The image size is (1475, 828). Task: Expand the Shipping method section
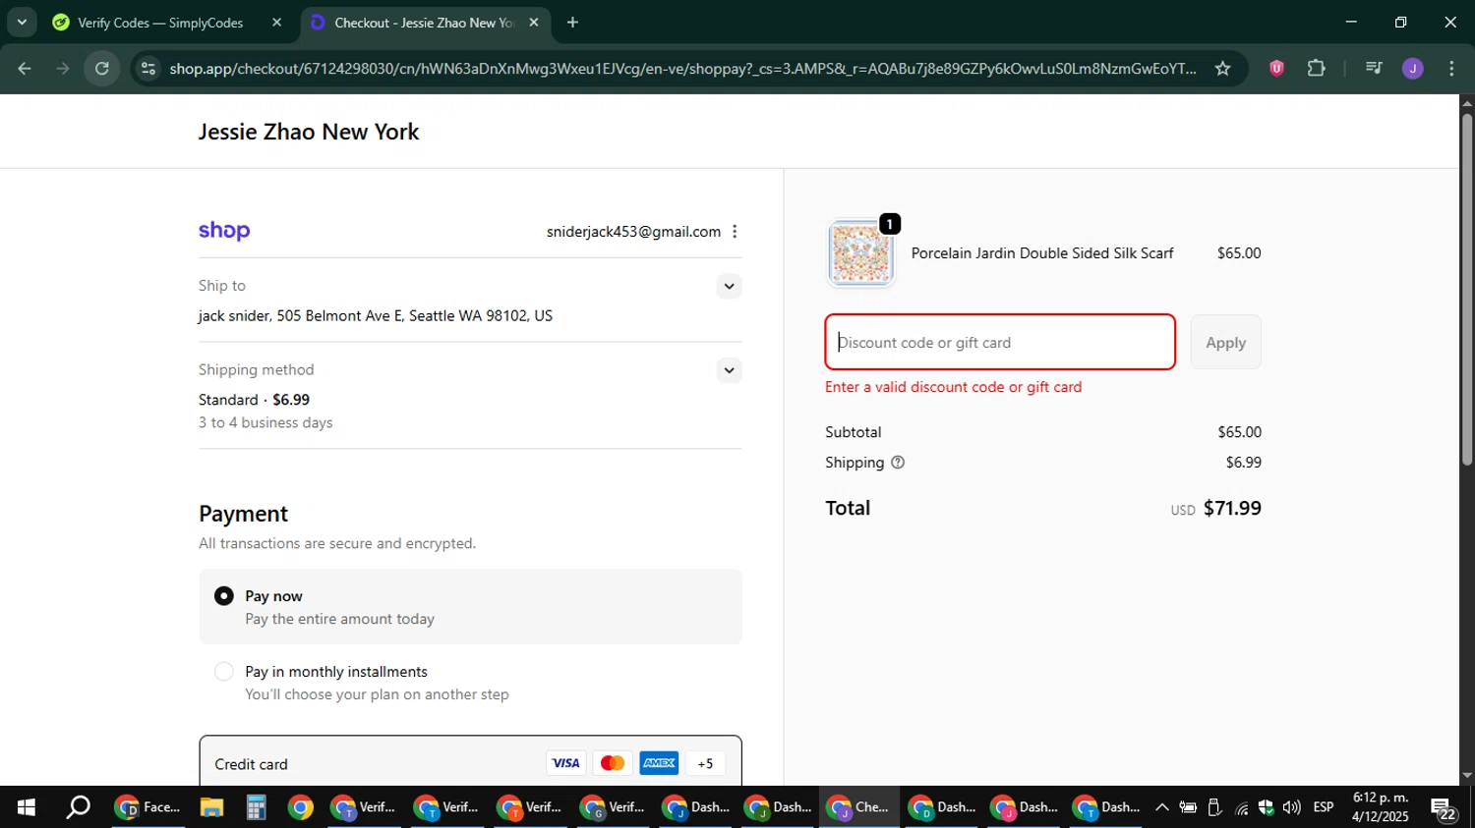click(729, 370)
